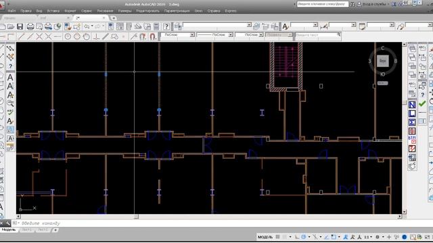
Task: Click the Верх face of ViewCube
Action: point(382,61)
